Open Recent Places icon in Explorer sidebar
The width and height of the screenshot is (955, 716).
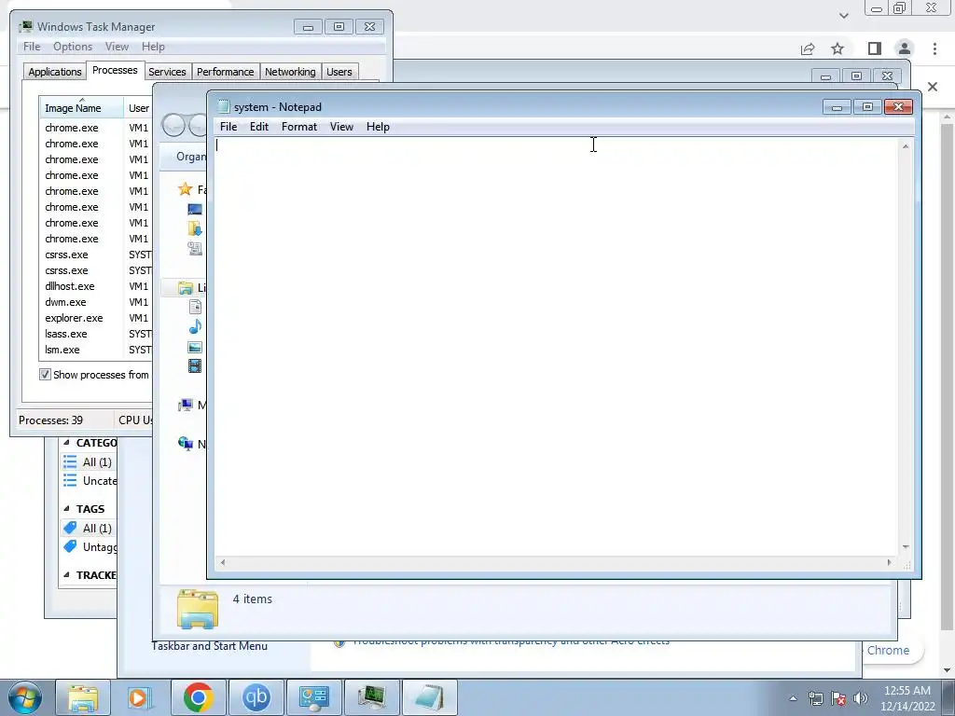[195, 248]
